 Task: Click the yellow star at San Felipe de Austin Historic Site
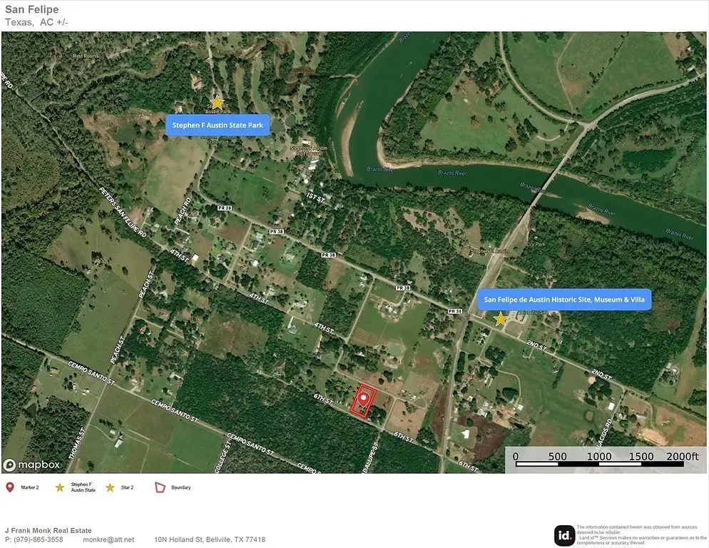pos(501,319)
